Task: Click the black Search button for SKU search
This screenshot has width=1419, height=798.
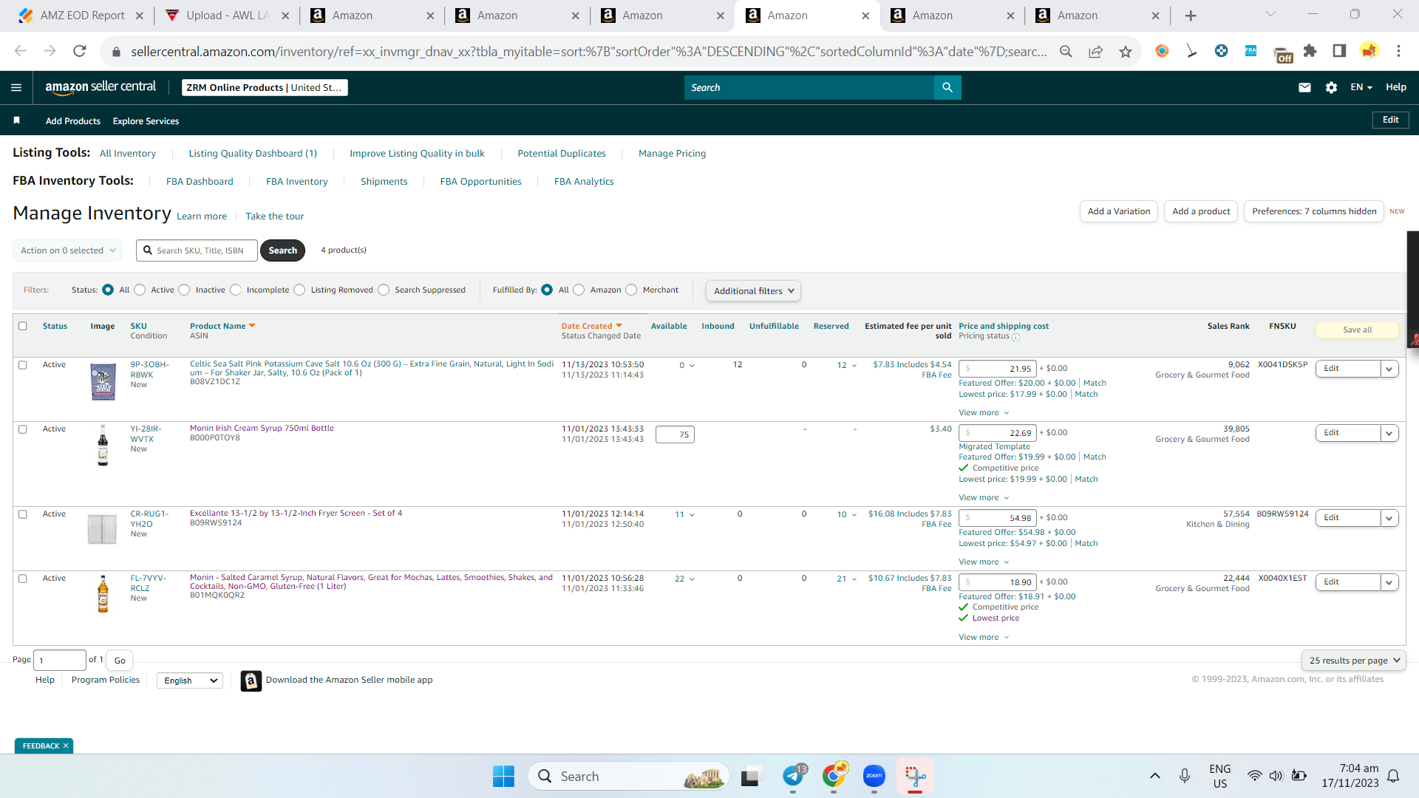Action: pyautogui.click(x=282, y=250)
